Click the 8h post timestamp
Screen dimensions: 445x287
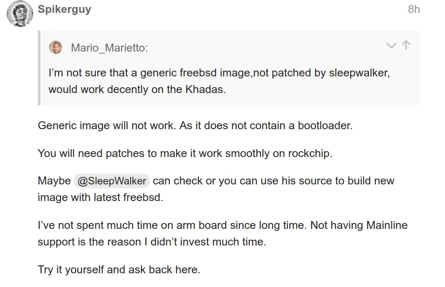click(x=414, y=10)
